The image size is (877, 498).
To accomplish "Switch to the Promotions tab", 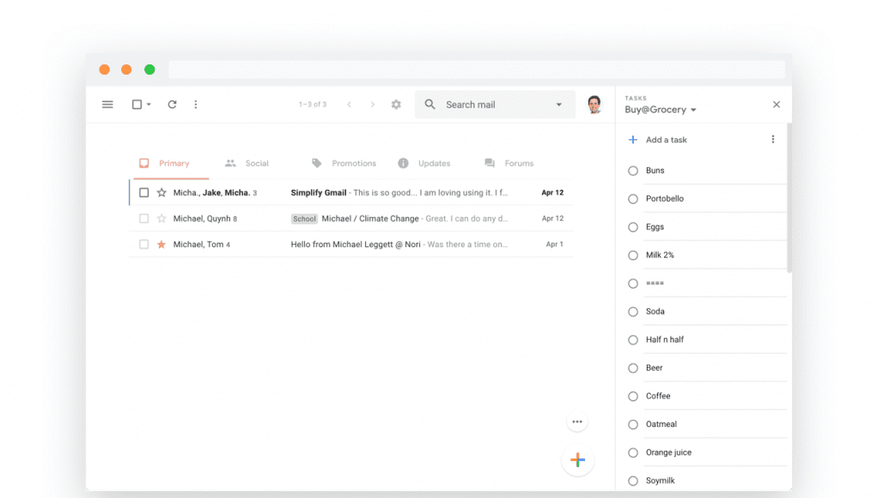I will [x=344, y=163].
